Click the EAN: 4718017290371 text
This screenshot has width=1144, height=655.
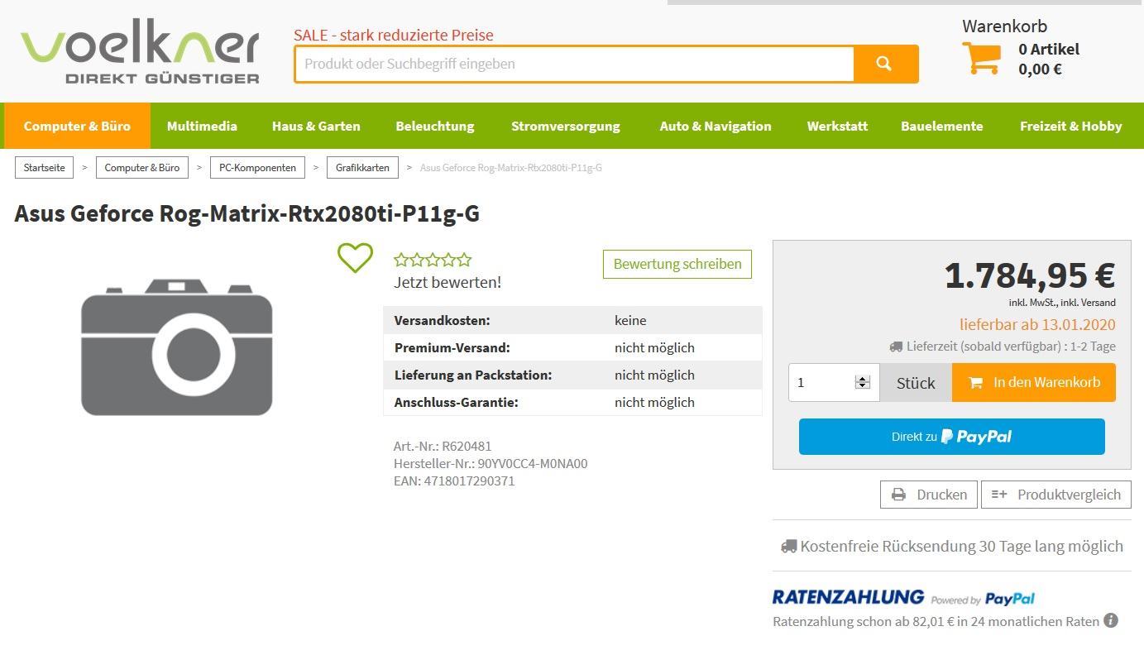(454, 480)
